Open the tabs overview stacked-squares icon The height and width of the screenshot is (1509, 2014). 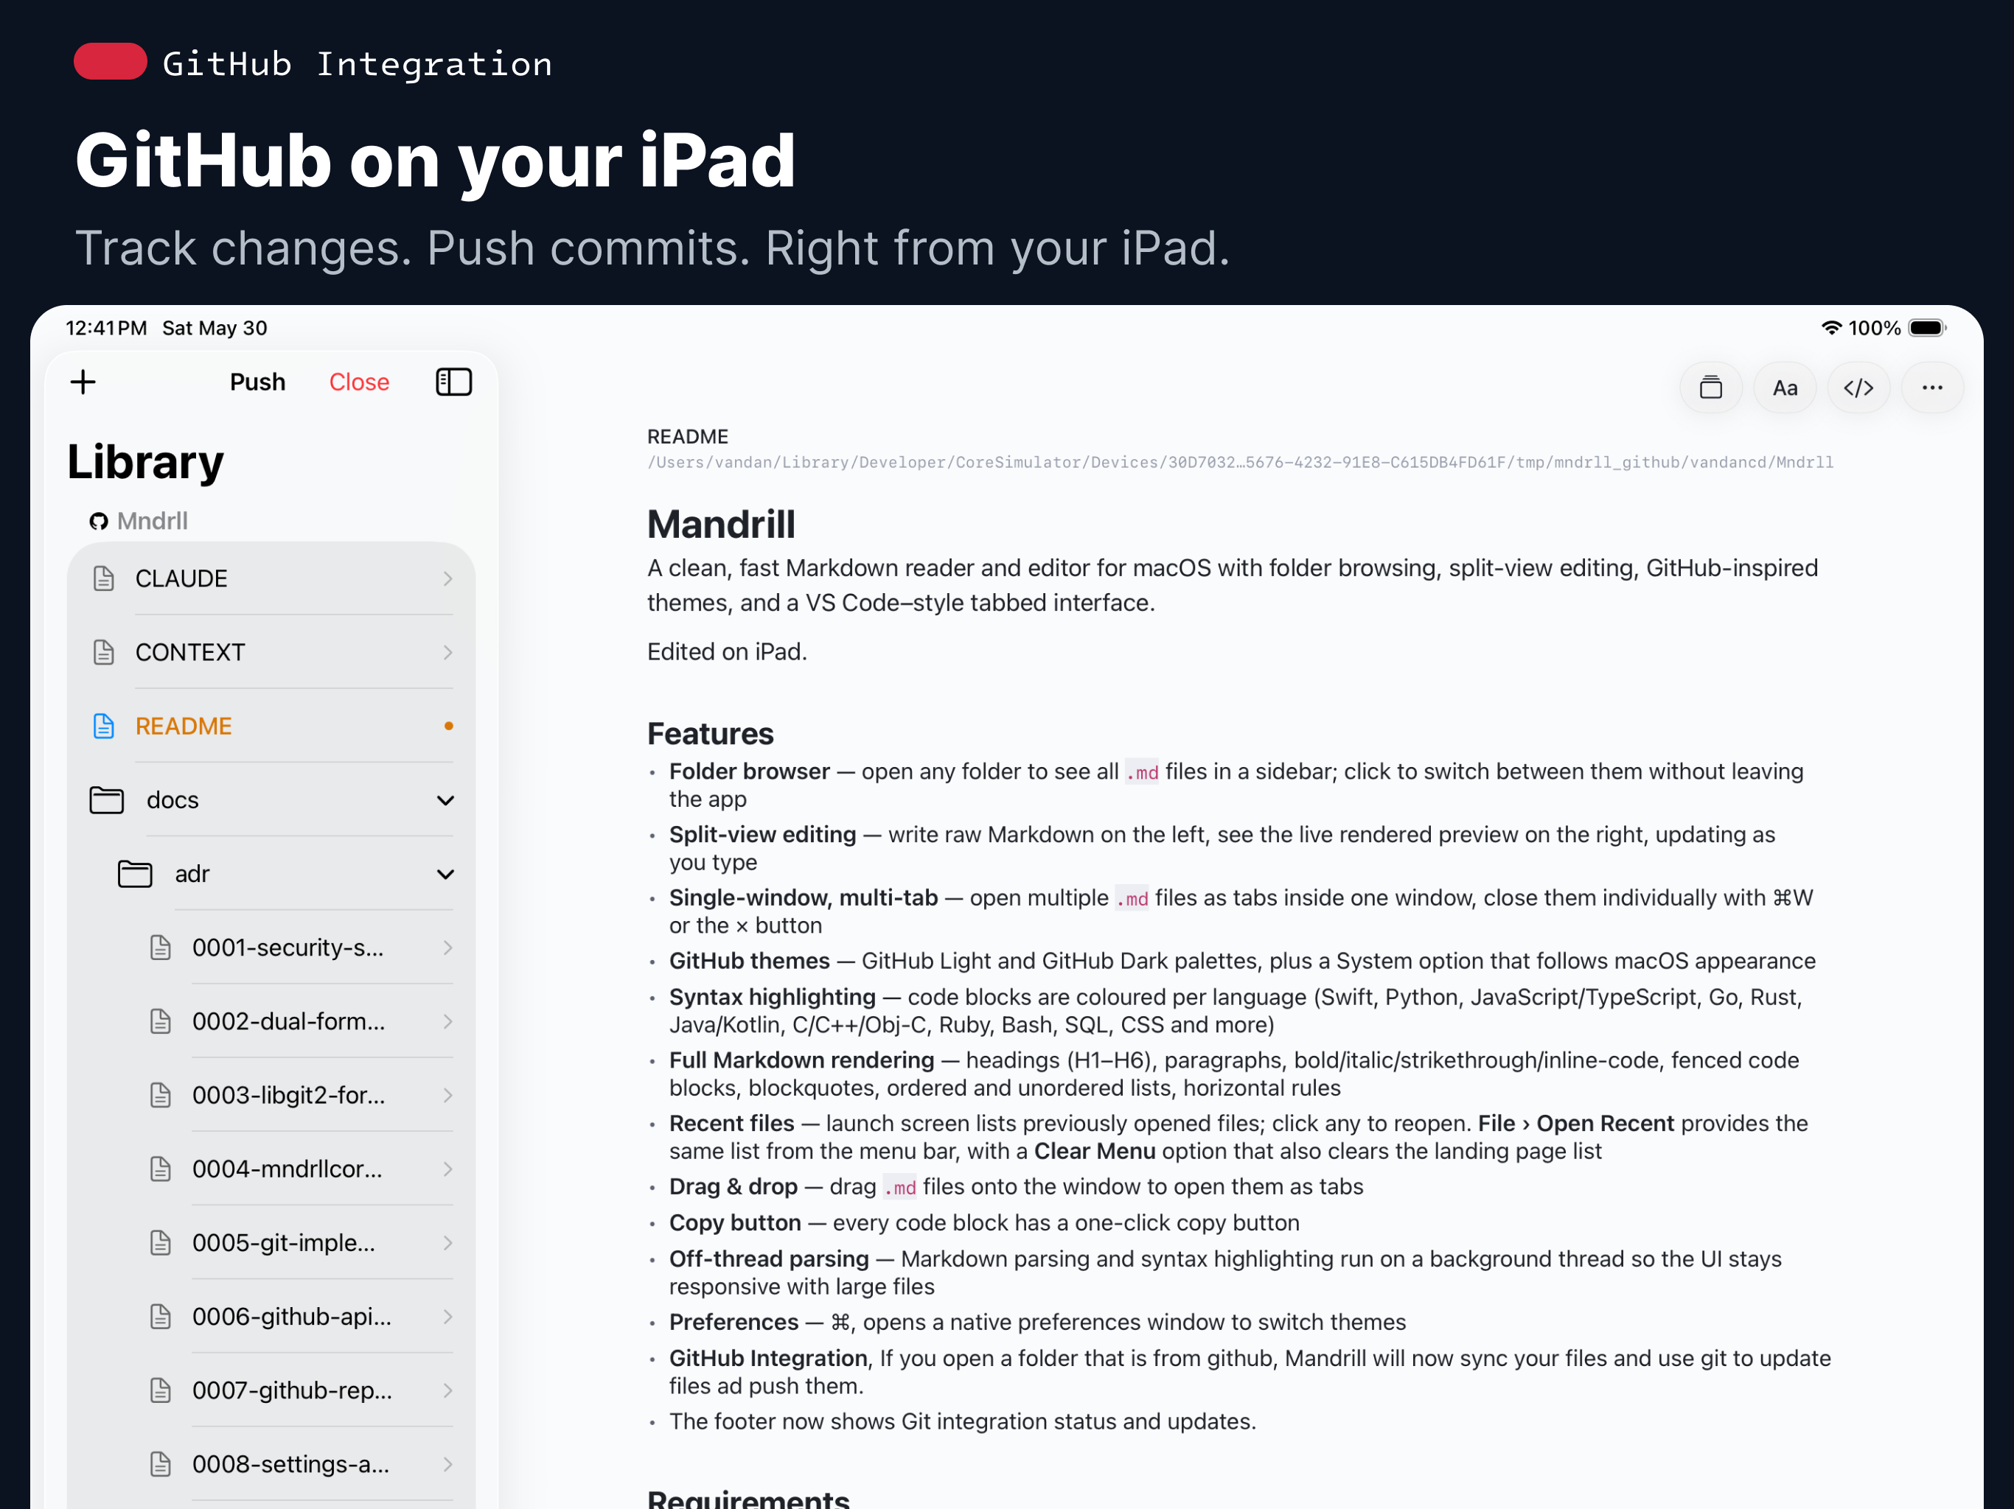pos(1711,388)
